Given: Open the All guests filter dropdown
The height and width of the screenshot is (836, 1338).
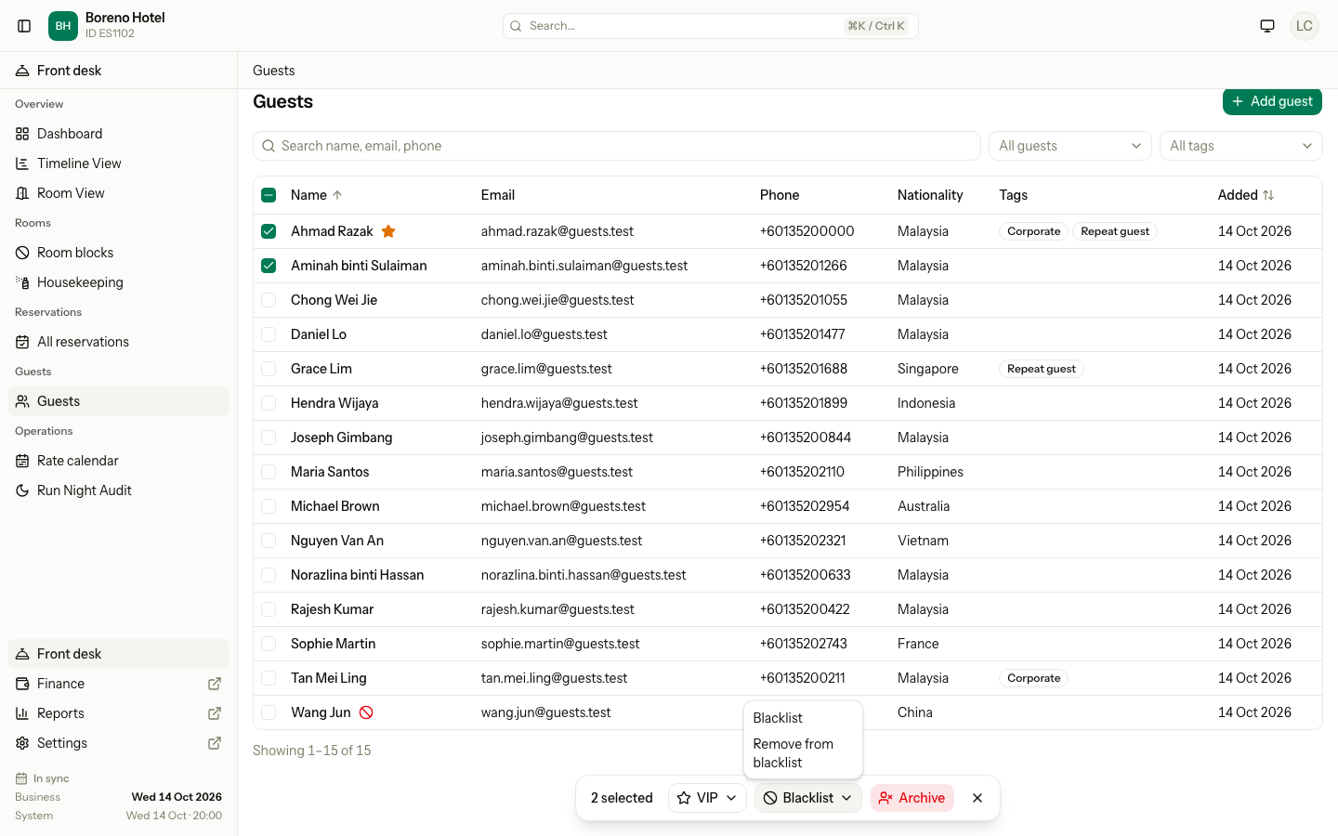Looking at the screenshot, I should point(1069,146).
